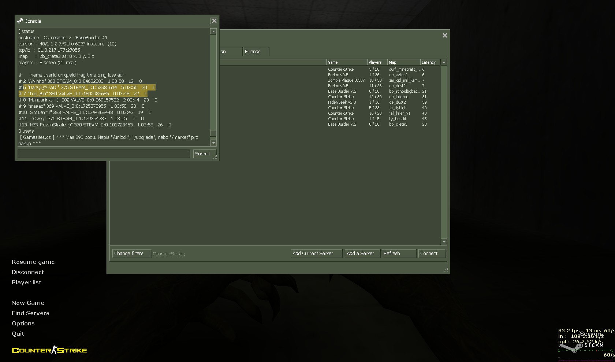This screenshot has height=362, width=615.
Task: Click the console scrollbar up arrow
Action: (213, 32)
